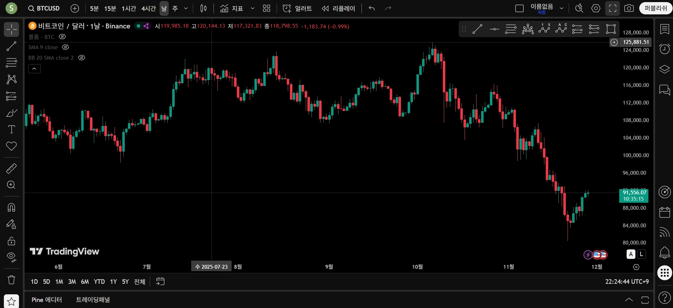Open user profile avatar S
The height and width of the screenshot is (308, 673).
click(11, 8)
